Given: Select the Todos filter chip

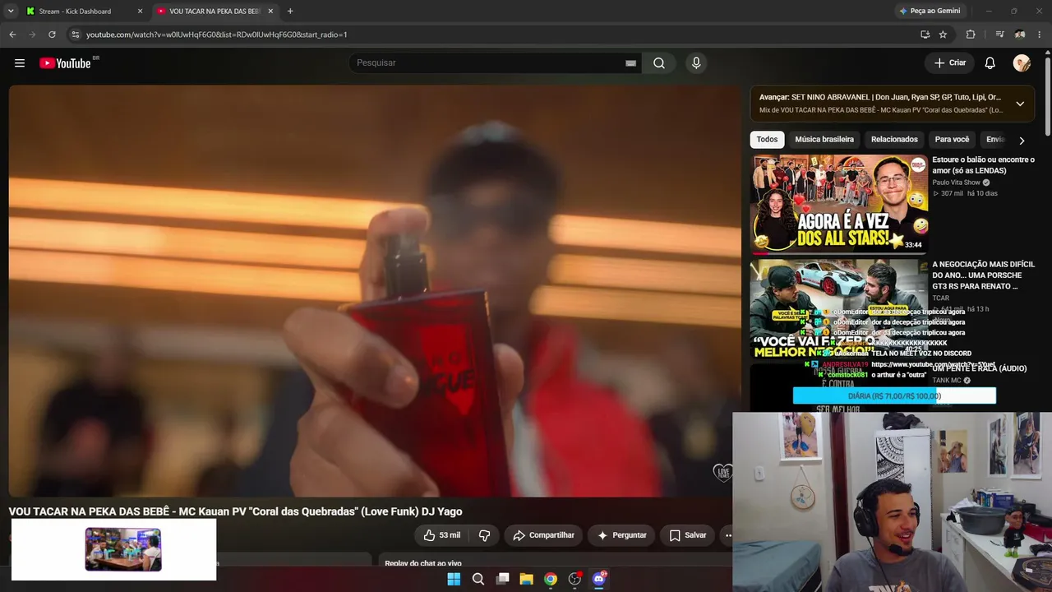Looking at the screenshot, I should [767, 140].
